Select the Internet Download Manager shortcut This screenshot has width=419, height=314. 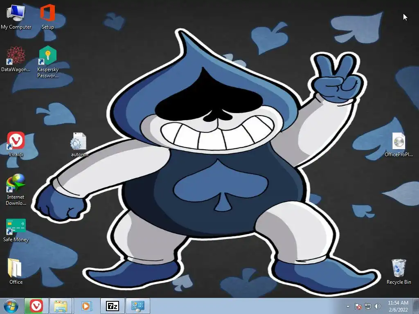click(16, 190)
